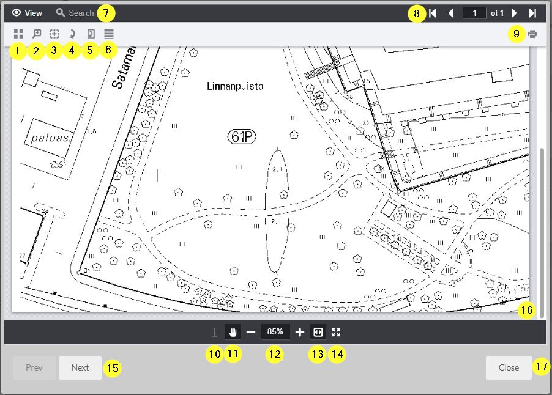Open the thumbnail grid view
552x395 pixels.
[x=18, y=34]
